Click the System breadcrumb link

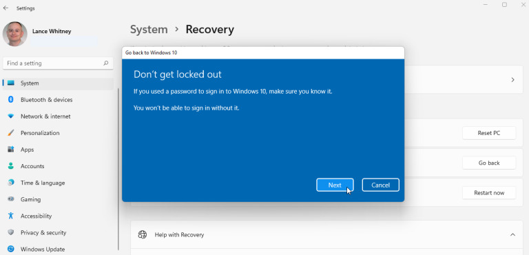[149, 30]
